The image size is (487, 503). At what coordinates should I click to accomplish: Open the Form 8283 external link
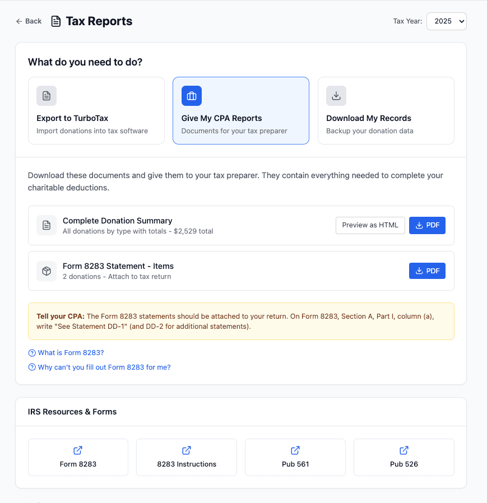pyautogui.click(x=78, y=457)
